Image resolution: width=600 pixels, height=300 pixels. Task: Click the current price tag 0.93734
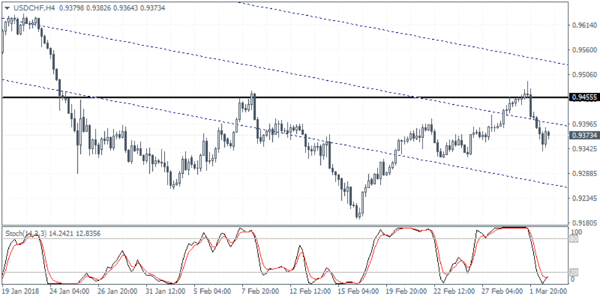pos(584,135)
